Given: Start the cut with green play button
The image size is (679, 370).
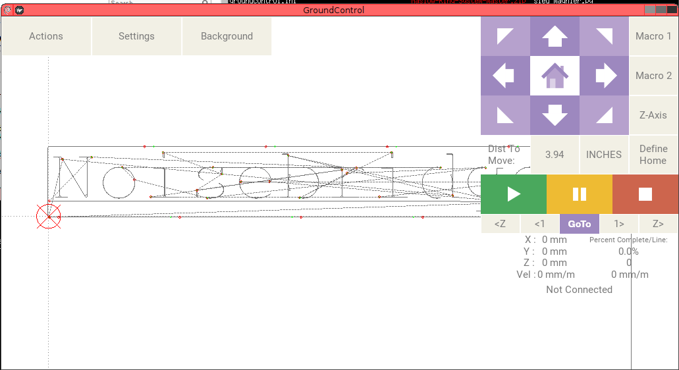Looking at the screenshot, I should click(514, 194).
